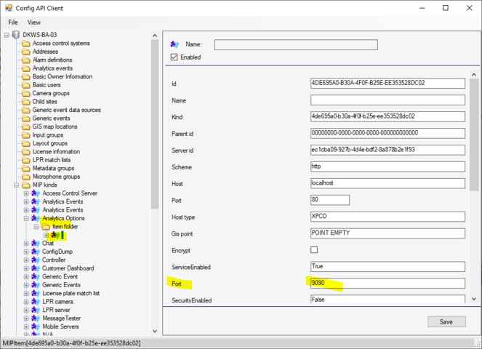Click the Camera groups folder icon

pos(26,93)
